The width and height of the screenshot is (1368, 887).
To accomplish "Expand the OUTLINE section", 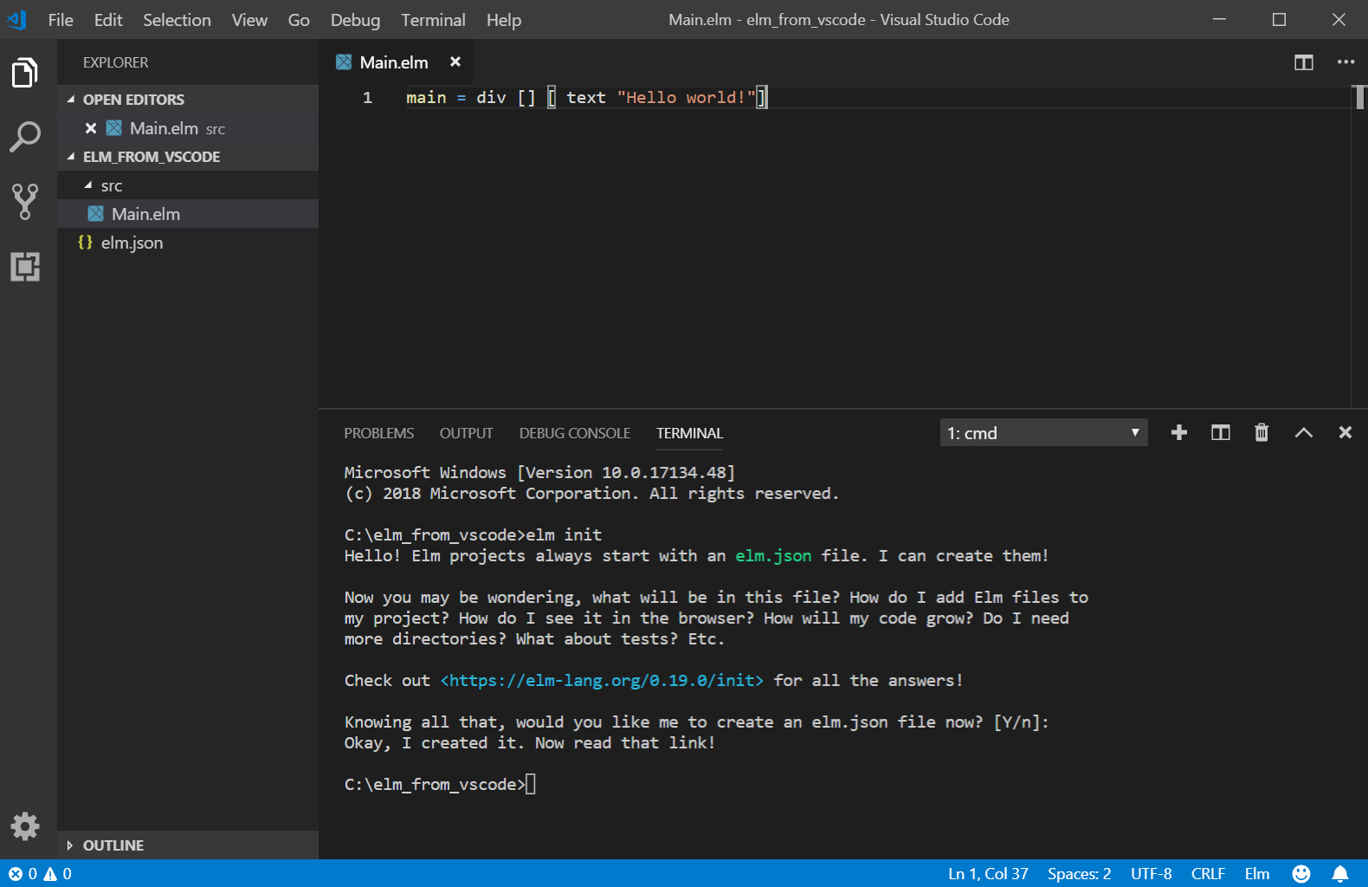I will 113,845.
